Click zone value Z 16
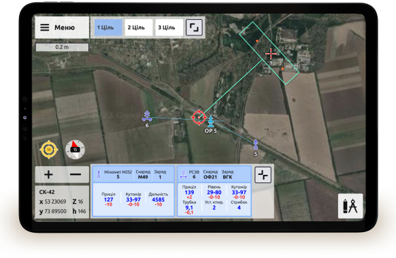 coord(78,201)
